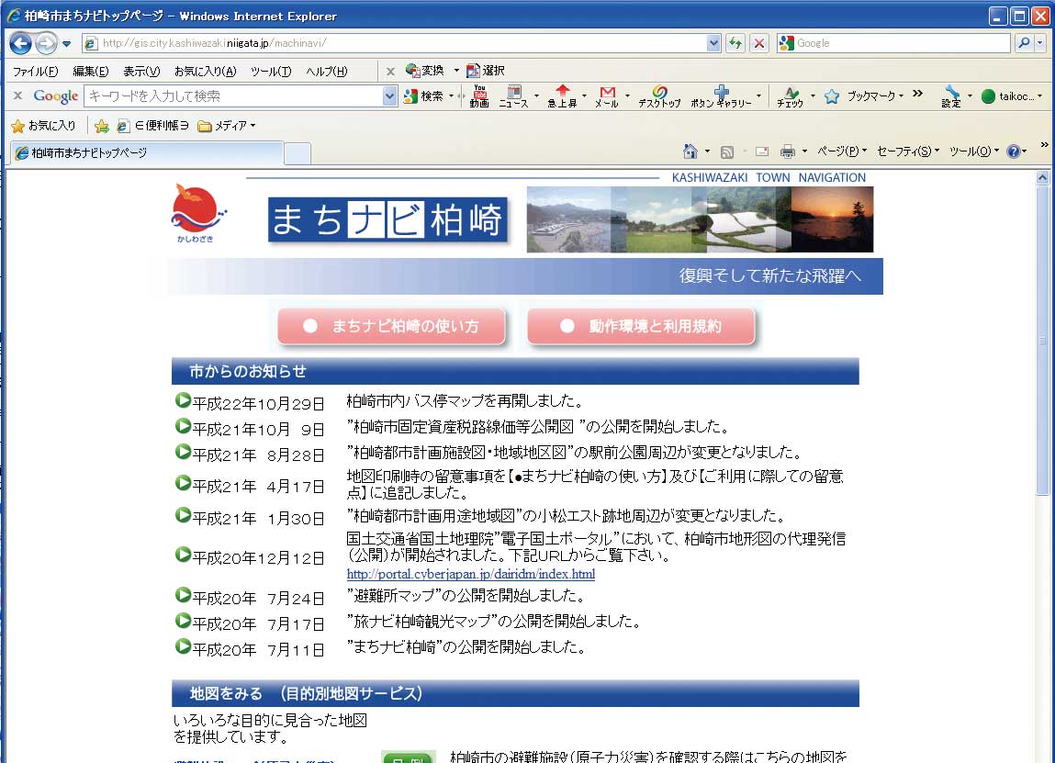Click the ニュース icon on Google Toolbar

click(515, 95)
